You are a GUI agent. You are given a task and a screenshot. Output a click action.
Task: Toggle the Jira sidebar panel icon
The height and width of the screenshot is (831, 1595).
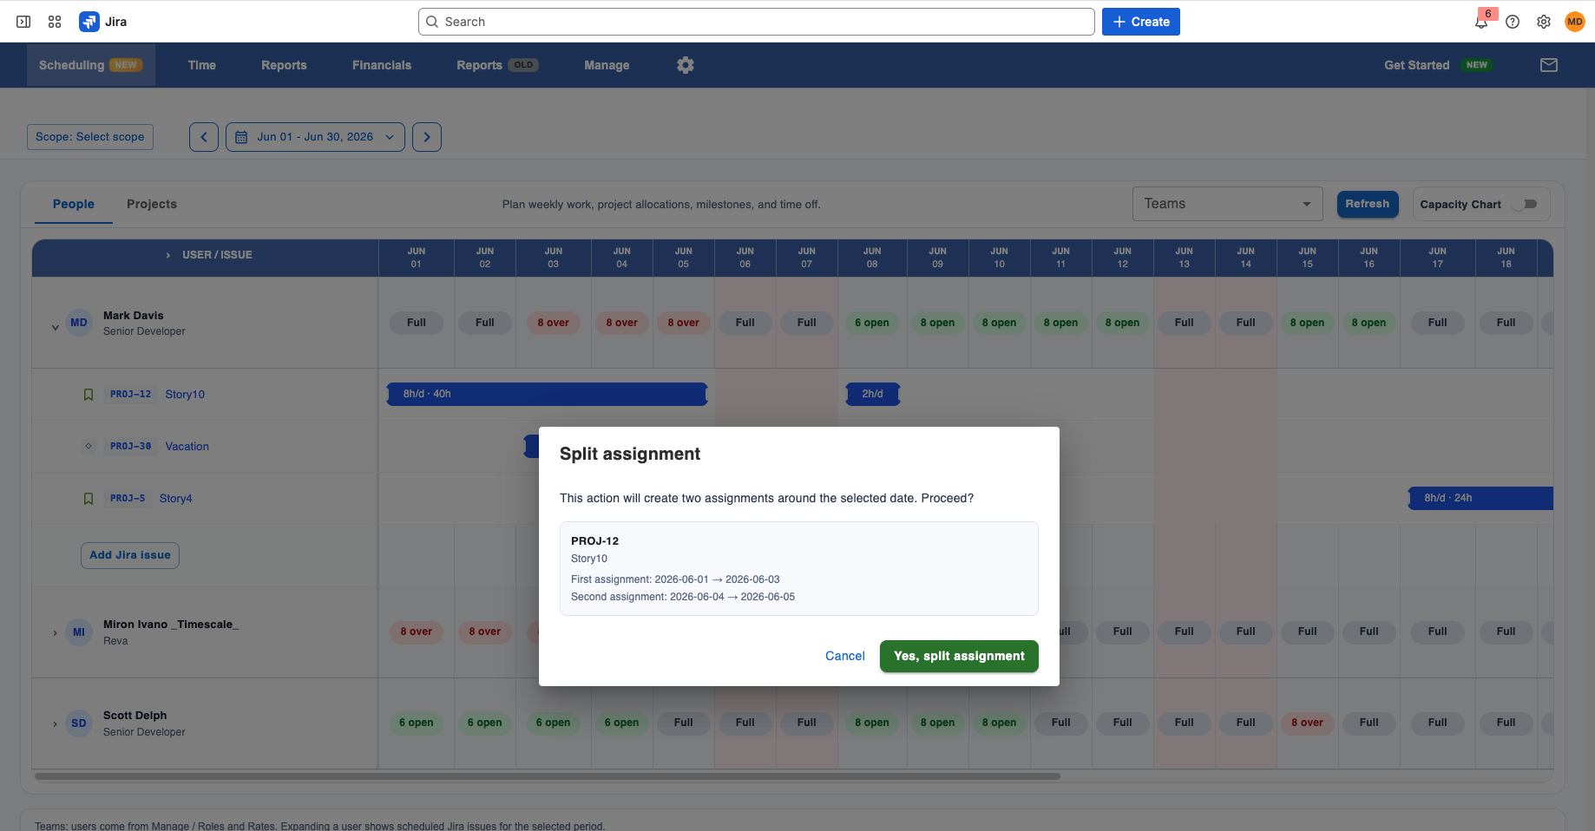[23, 22]
